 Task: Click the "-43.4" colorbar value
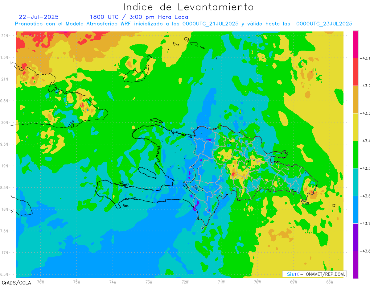pyautogui.click(x=365, y=141)
